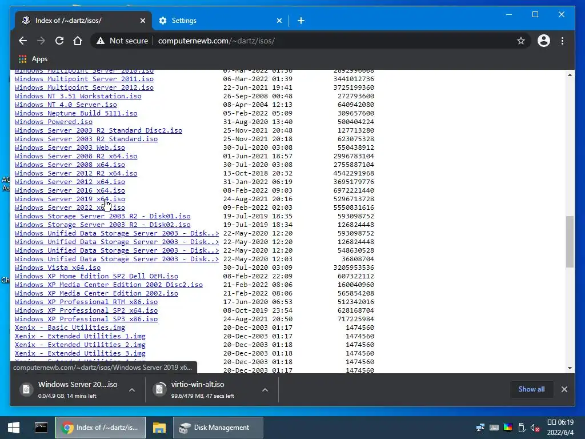Click the muted volume tray icon
Screen dimensions: 585x439
535,428
